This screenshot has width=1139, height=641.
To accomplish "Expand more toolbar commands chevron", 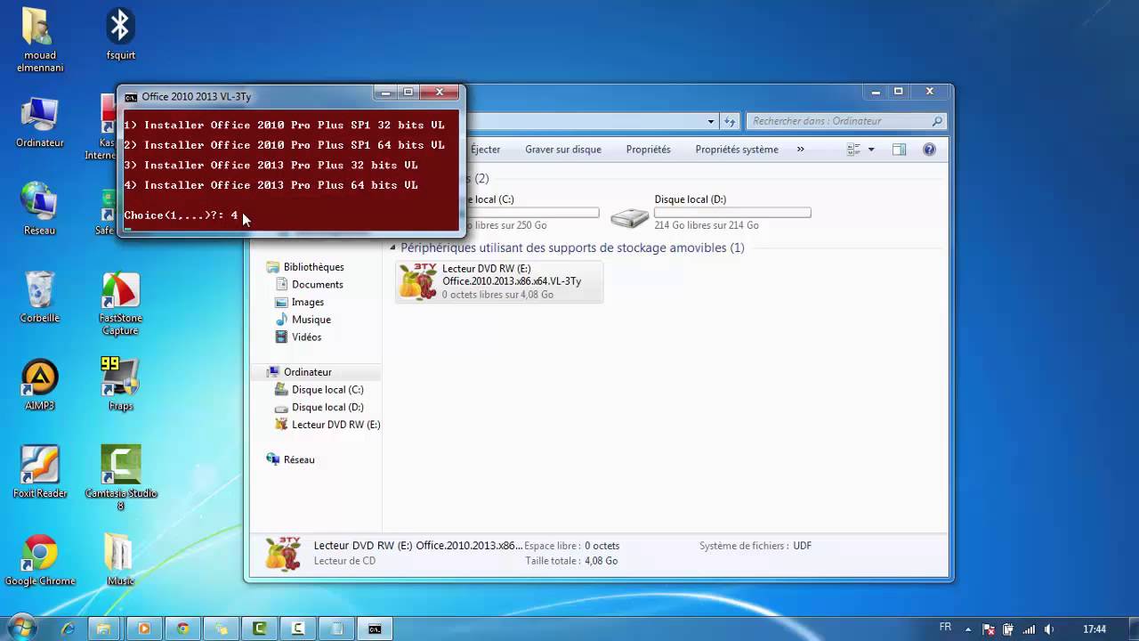I will point(800,150).
